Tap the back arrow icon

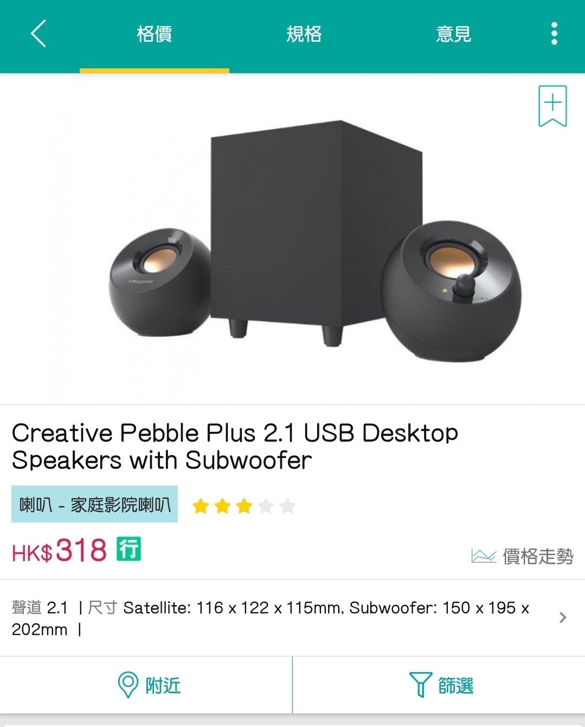click(38, 34)
